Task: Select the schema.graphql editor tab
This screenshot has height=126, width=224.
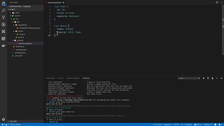Action: pyautogui.click(x=55, y=2)
